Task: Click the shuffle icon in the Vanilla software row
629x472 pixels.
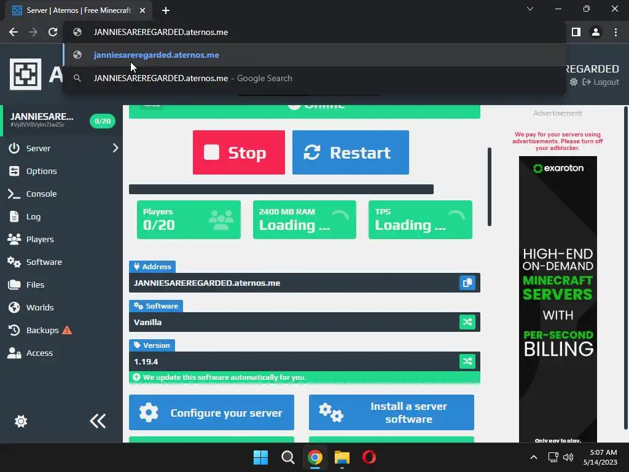Action: 467,322
